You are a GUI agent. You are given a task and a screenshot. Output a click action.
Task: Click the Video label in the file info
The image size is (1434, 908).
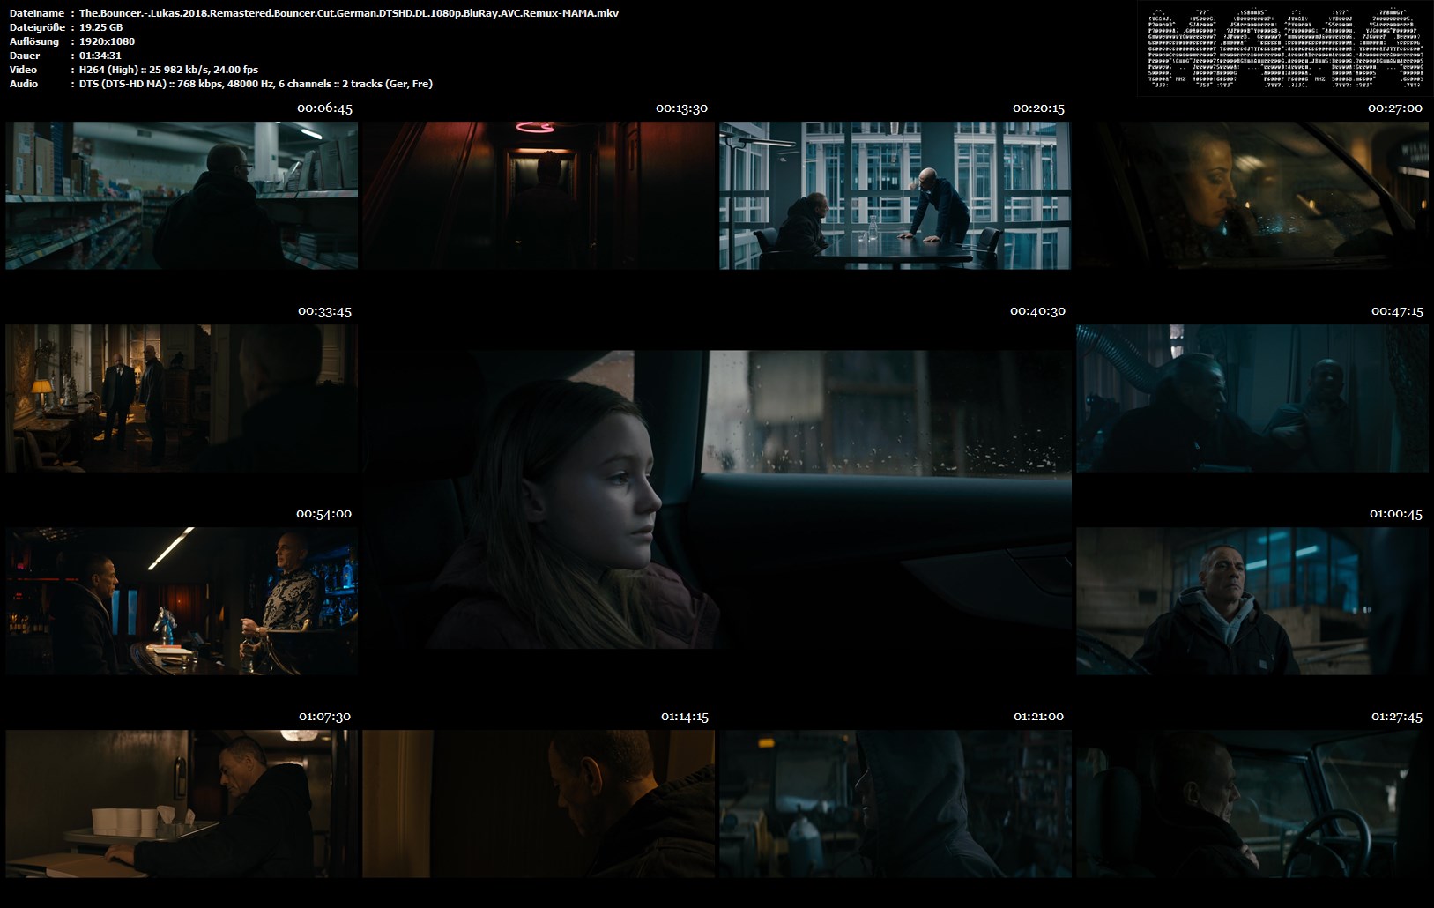[24, 70]
